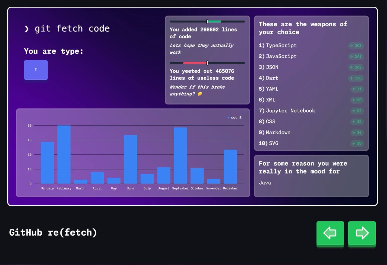387x265 pixels.
Task: Click the February bar in chart
Action: pyautogui.click(x=64, y=155)
